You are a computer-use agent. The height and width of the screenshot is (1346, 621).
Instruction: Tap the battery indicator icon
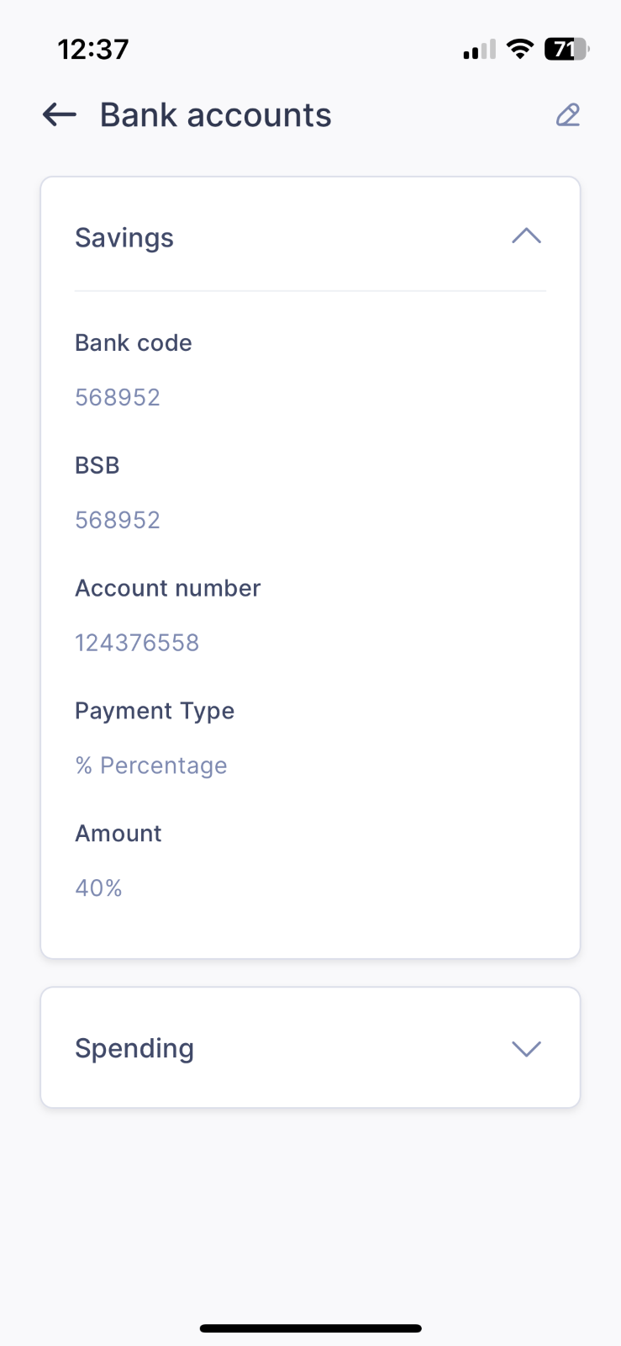[x=566, y=49]
